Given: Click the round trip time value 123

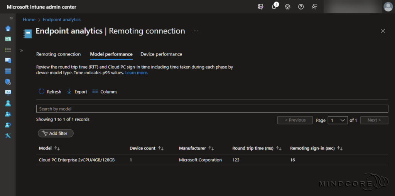Looking at the screenshot, I should coord(236,160).
